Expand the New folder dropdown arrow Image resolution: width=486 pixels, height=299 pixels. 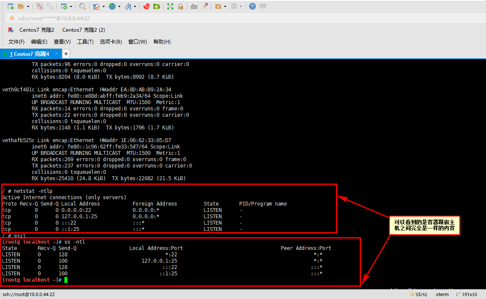tap(225, 6)
